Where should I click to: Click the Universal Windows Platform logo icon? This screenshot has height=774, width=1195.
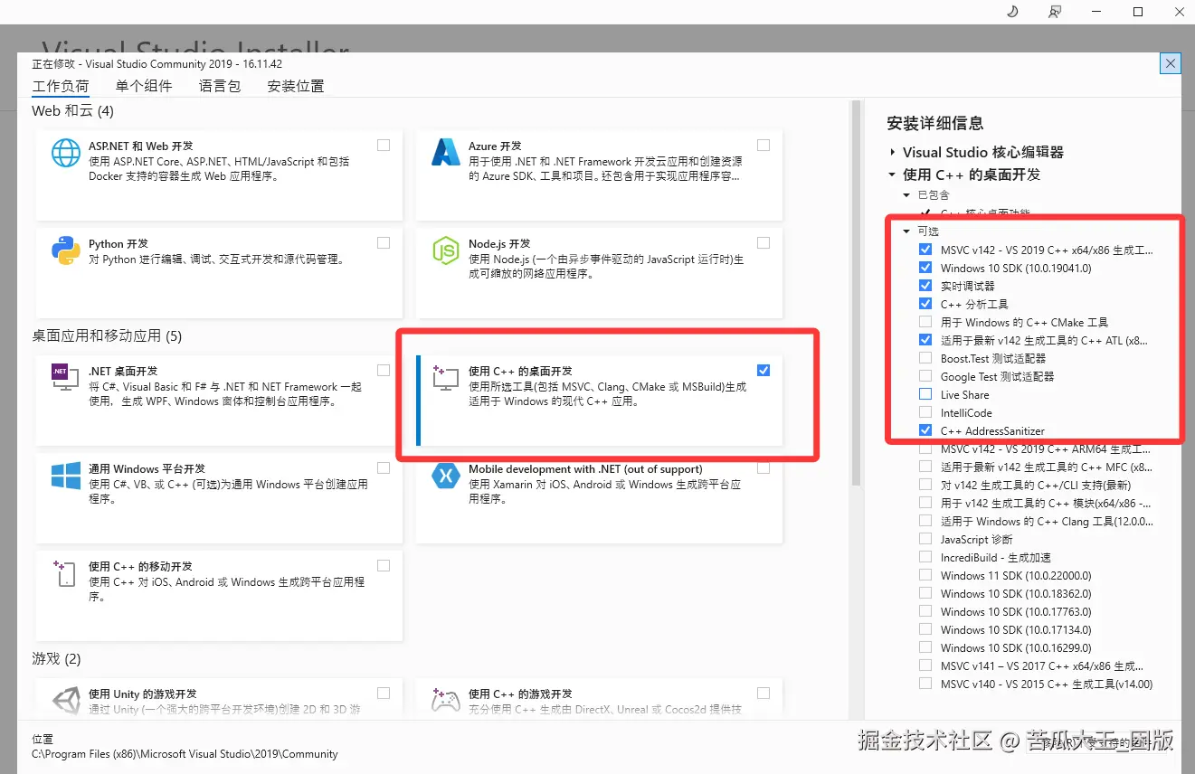66,476
